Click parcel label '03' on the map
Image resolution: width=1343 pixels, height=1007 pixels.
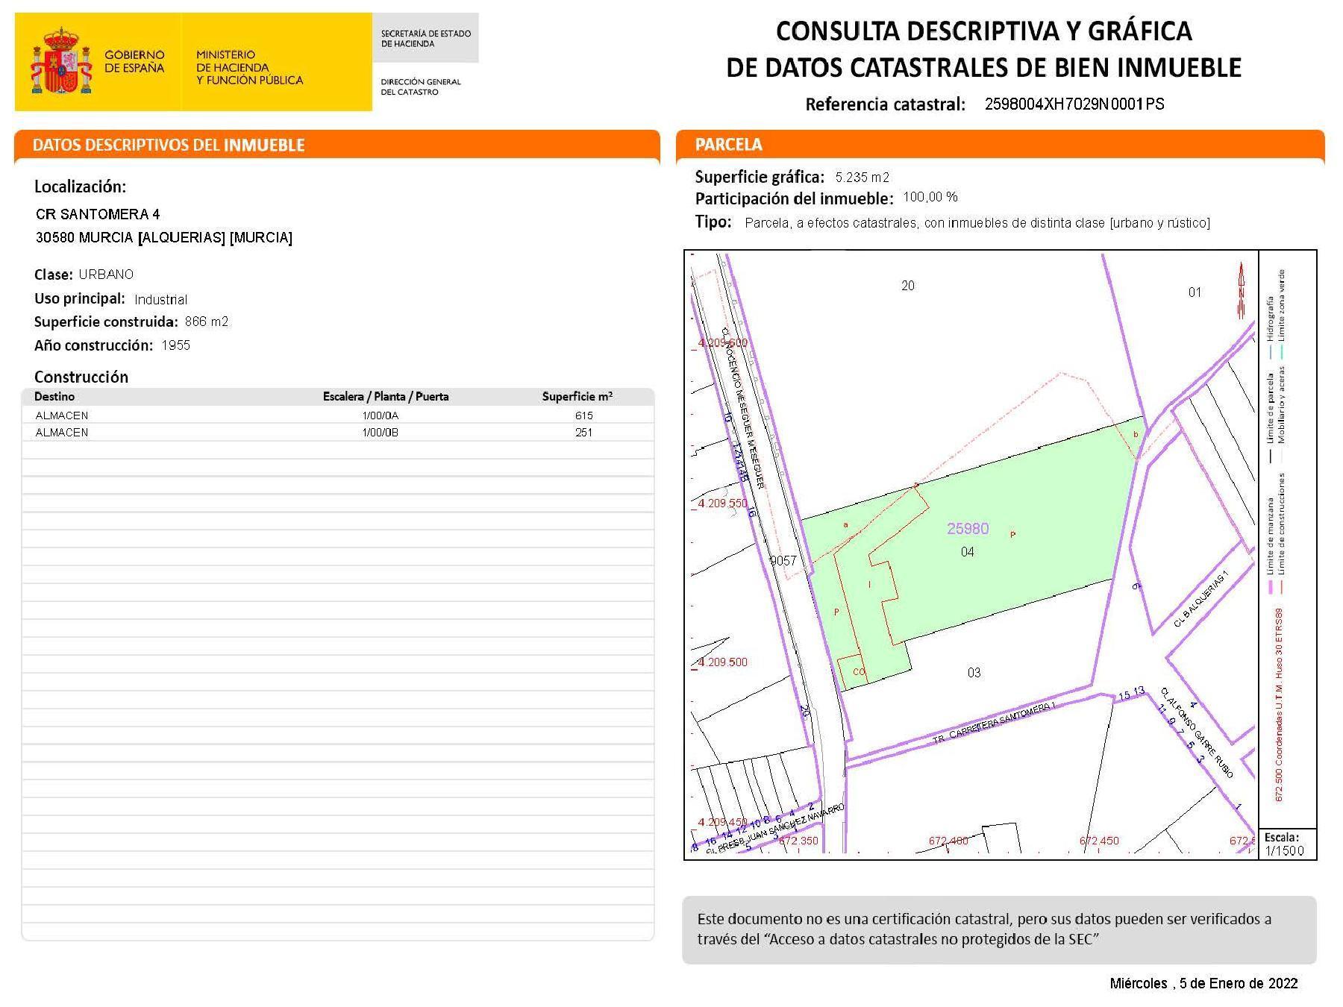point(974,673)
